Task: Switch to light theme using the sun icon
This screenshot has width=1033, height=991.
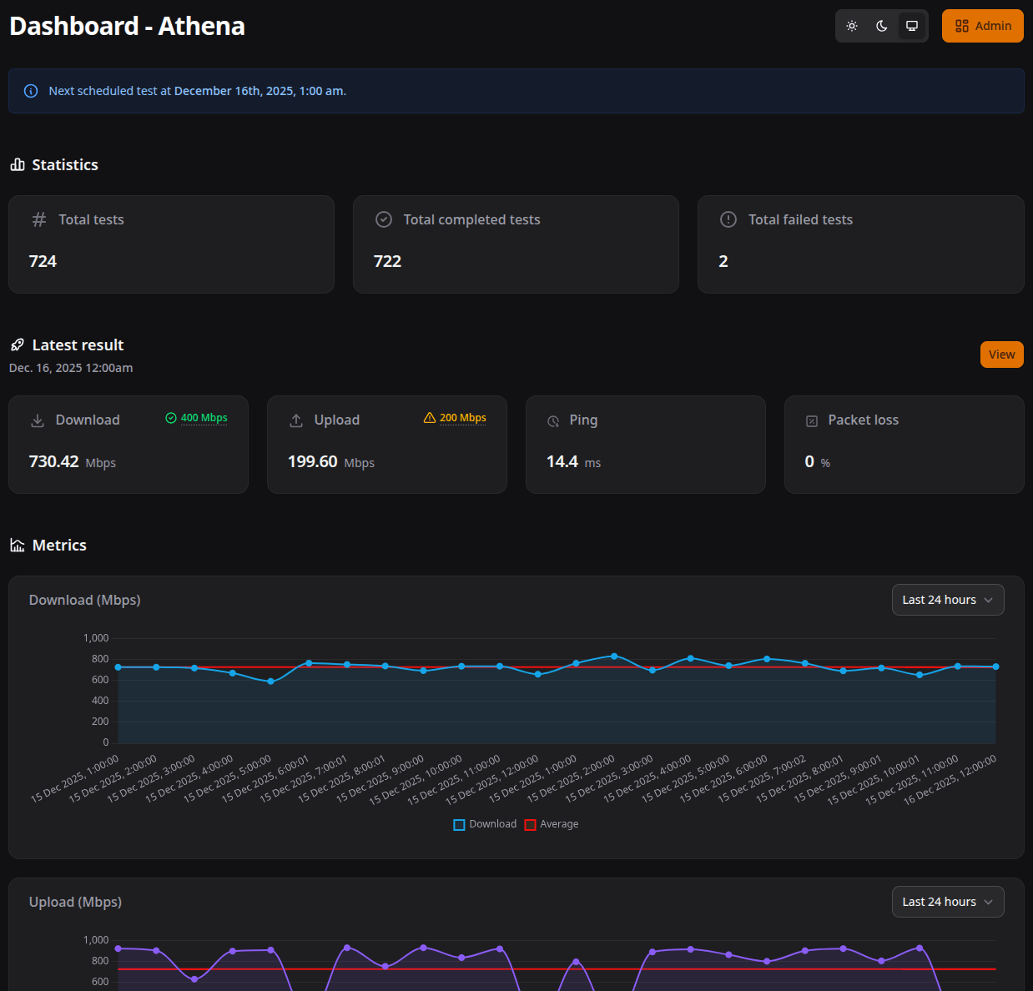Action: coord(852,26)
